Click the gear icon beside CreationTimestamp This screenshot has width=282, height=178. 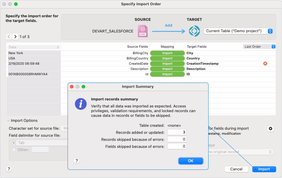click(x=265, y=64)
